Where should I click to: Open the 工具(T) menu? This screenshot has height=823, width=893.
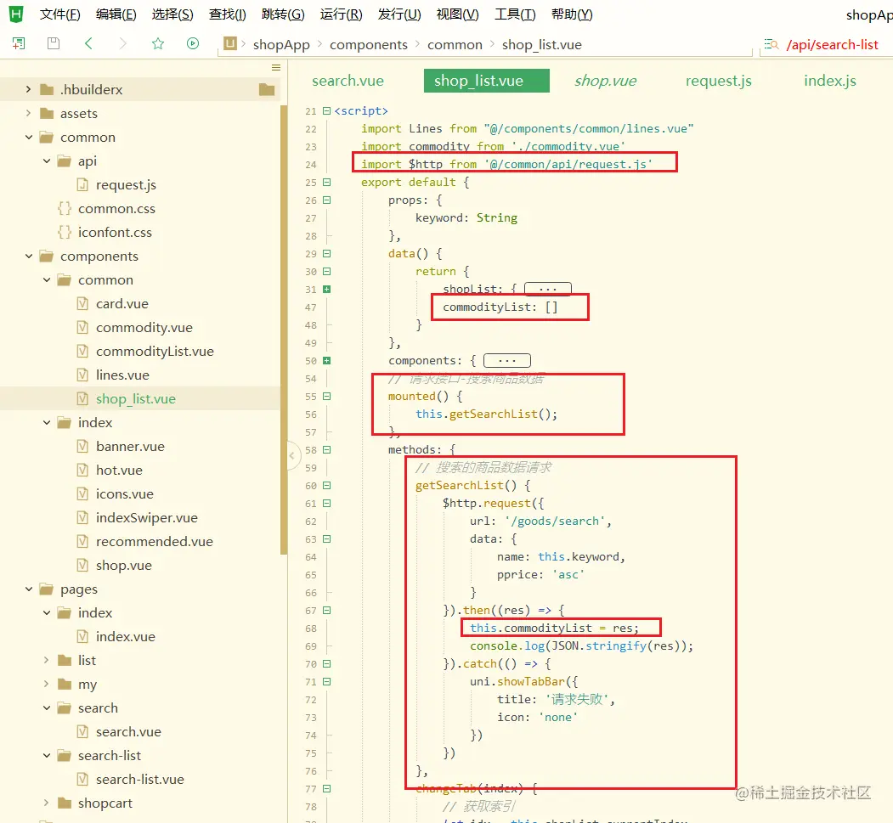pos(515,14)
